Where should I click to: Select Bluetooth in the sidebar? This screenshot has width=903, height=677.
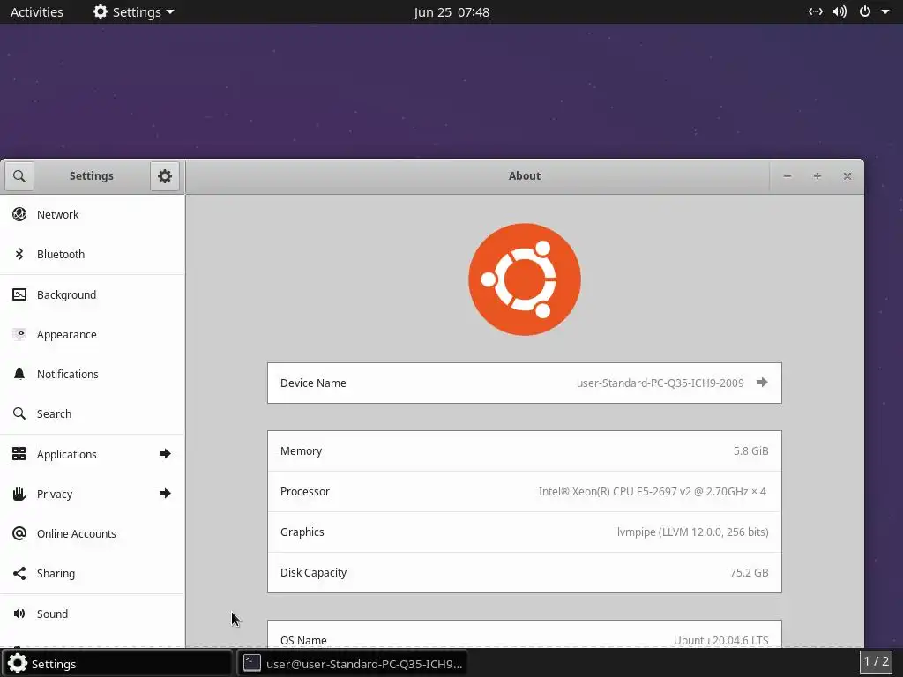point(92,254)
